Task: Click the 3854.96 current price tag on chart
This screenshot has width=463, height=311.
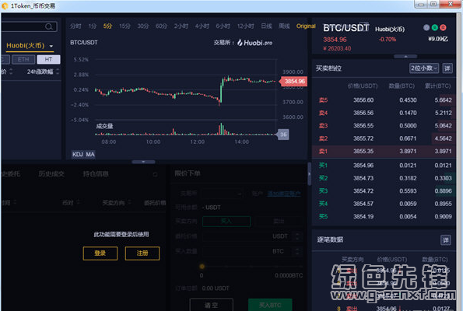Action: 293,82
